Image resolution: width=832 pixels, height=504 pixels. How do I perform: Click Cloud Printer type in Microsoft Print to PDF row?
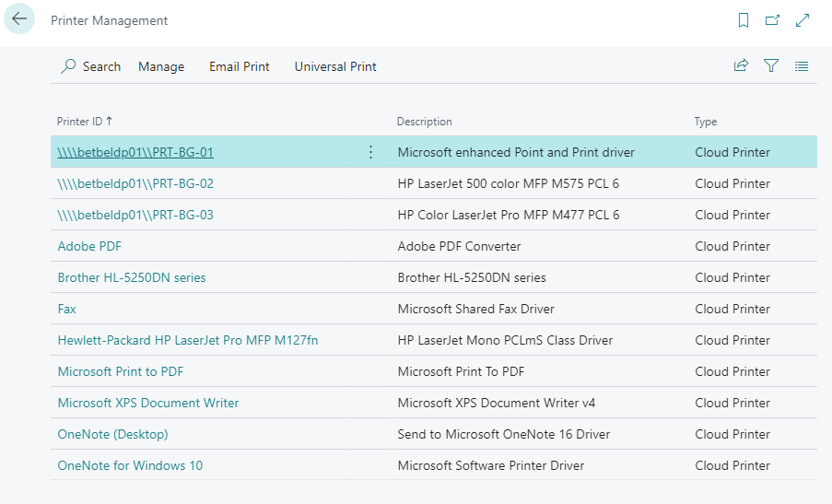pos(732,371)
